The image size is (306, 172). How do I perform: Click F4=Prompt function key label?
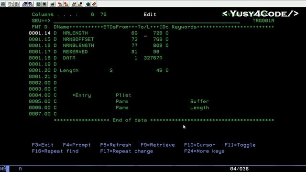pyautogui.click(x=76, y=145)
